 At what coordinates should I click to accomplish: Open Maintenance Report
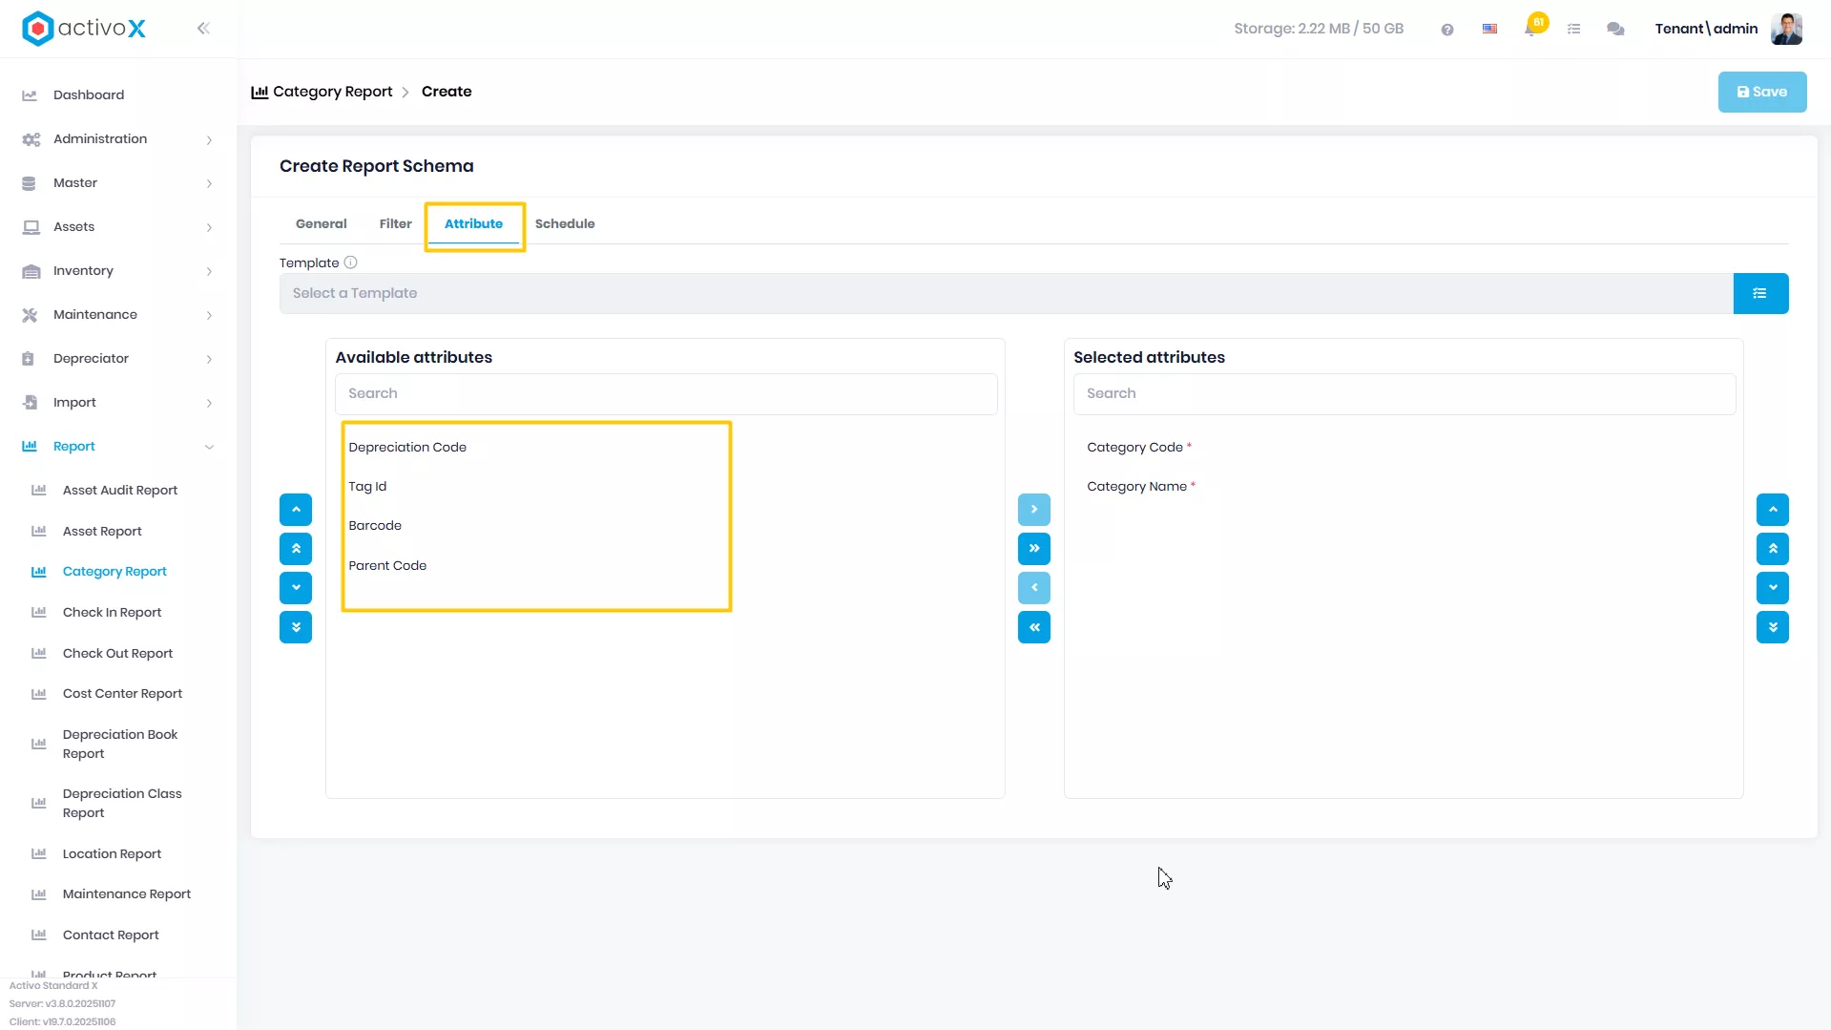coord(127,894)
